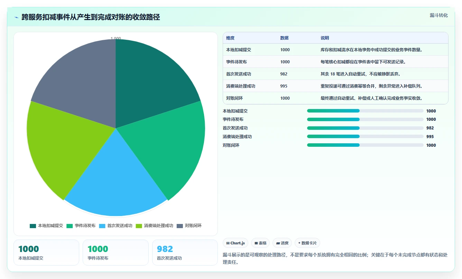
Task: Toggle the 本地扣减提交 legend swatch
Action: point(33,226)
